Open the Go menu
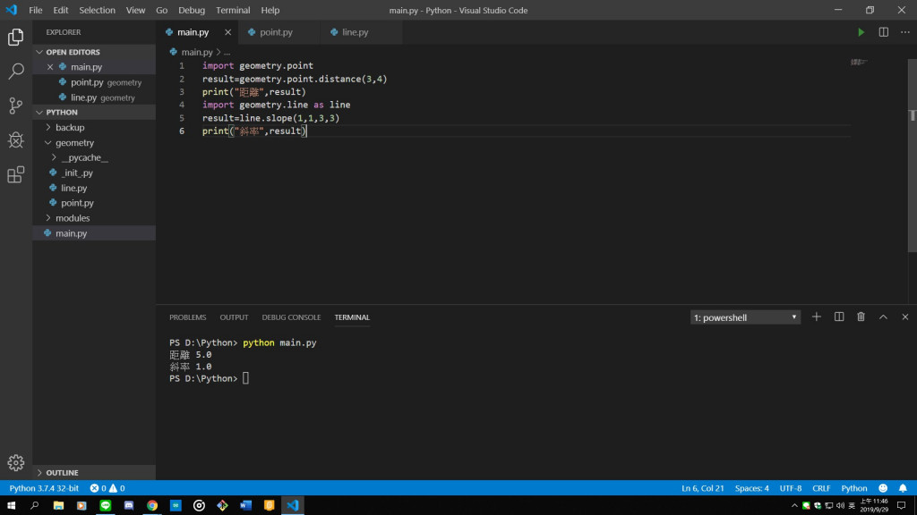Image resolution: width=917 pixels, height=515 pixels. (x=162, y=10)
